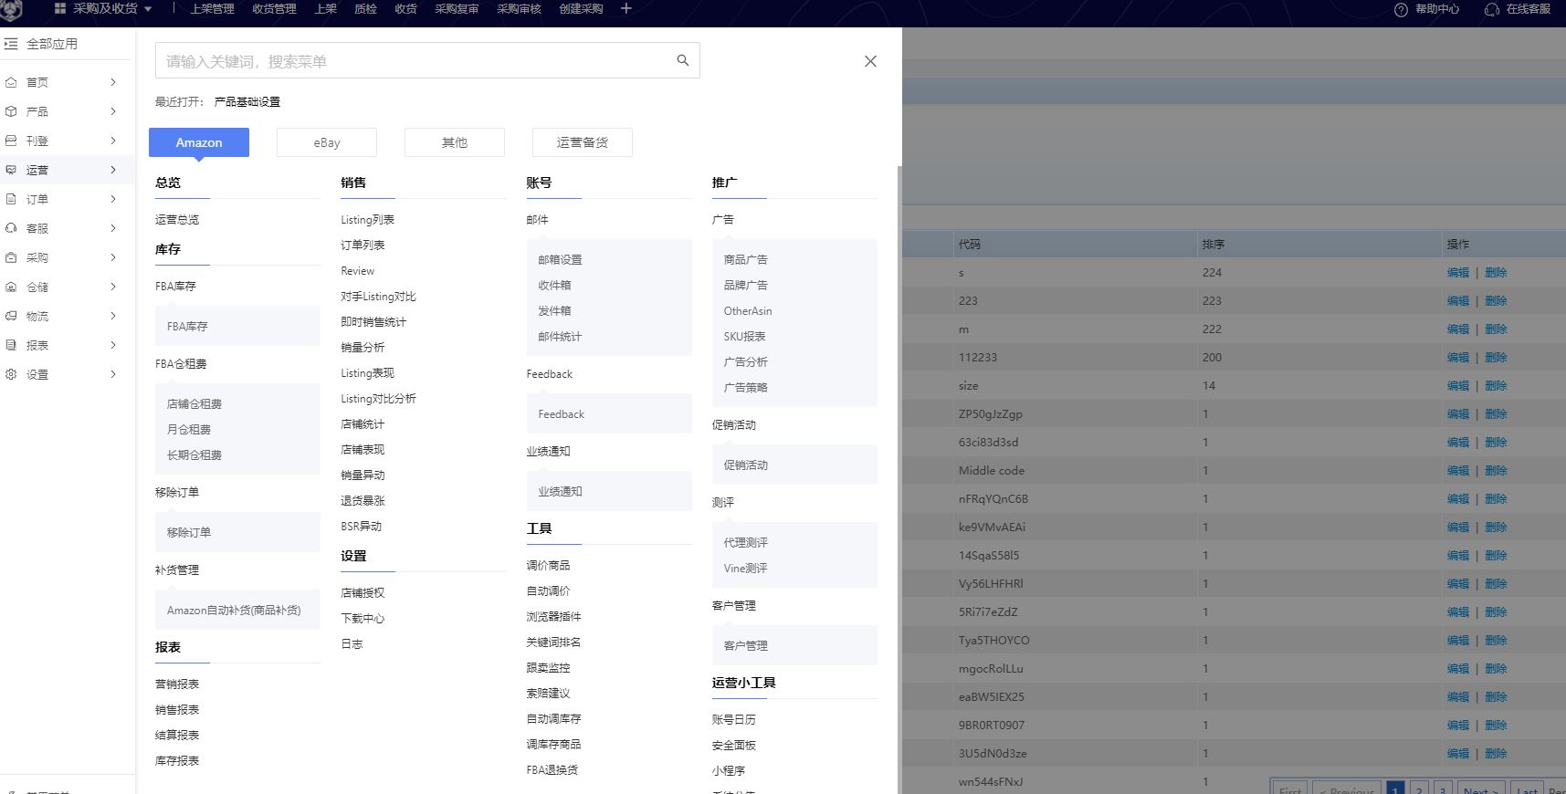
Task: Switch to the 运营备货 tab
Action: point(583,142)
